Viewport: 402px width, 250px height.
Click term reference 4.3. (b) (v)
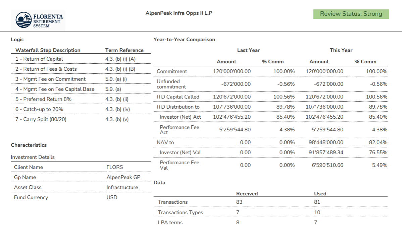pos(117,119)
